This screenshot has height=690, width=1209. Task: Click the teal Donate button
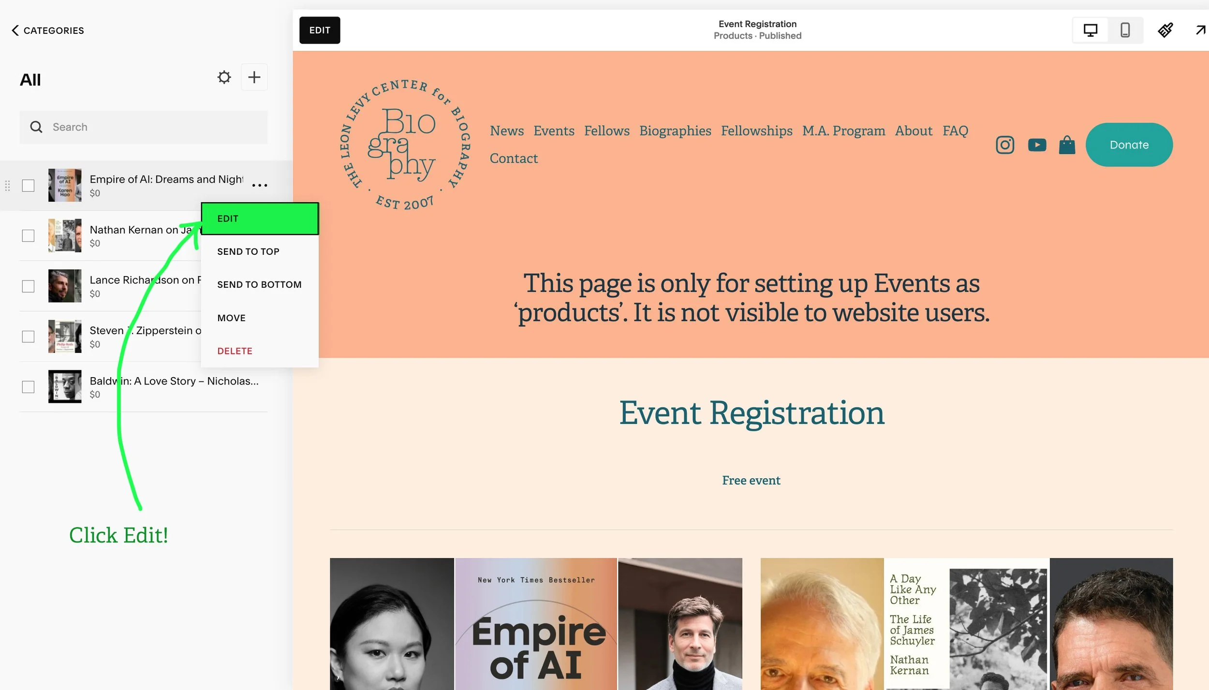click(x=1129, y=145)
